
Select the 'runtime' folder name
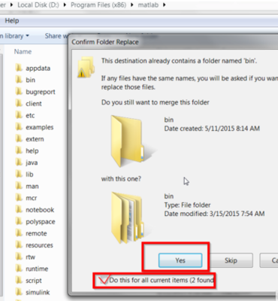click(x=37, y=269)
